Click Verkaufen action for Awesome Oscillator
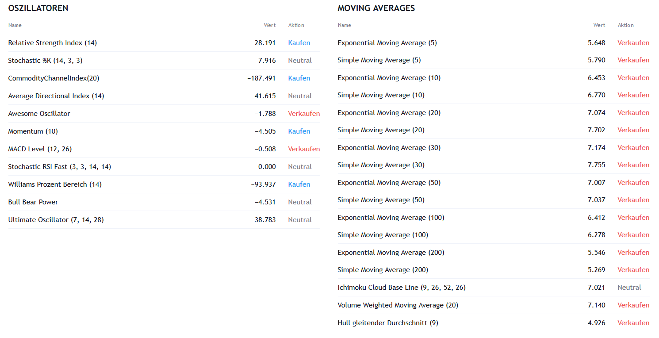The height and width of the screenshot is (338, 659). tap(304, 114)
